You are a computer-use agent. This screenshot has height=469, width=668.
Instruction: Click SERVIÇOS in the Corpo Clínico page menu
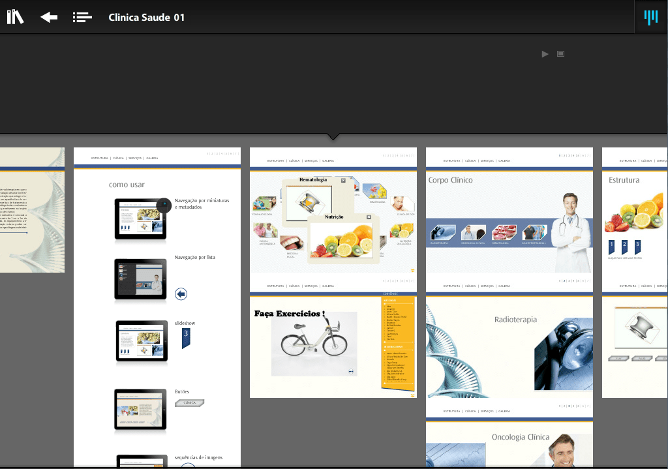point(487,160)
